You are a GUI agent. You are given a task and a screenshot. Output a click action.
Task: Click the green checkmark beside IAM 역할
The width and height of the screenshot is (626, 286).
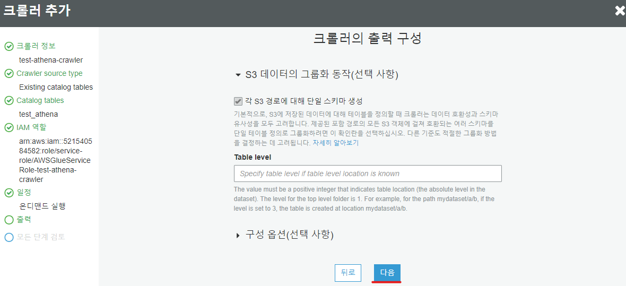9,128
